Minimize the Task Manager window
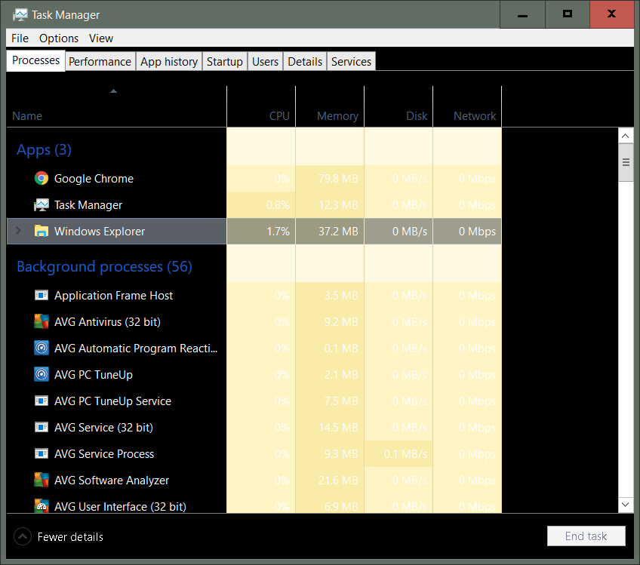Image resolution: width=640 pixels, height=565 pixels. tap(522, 14)
